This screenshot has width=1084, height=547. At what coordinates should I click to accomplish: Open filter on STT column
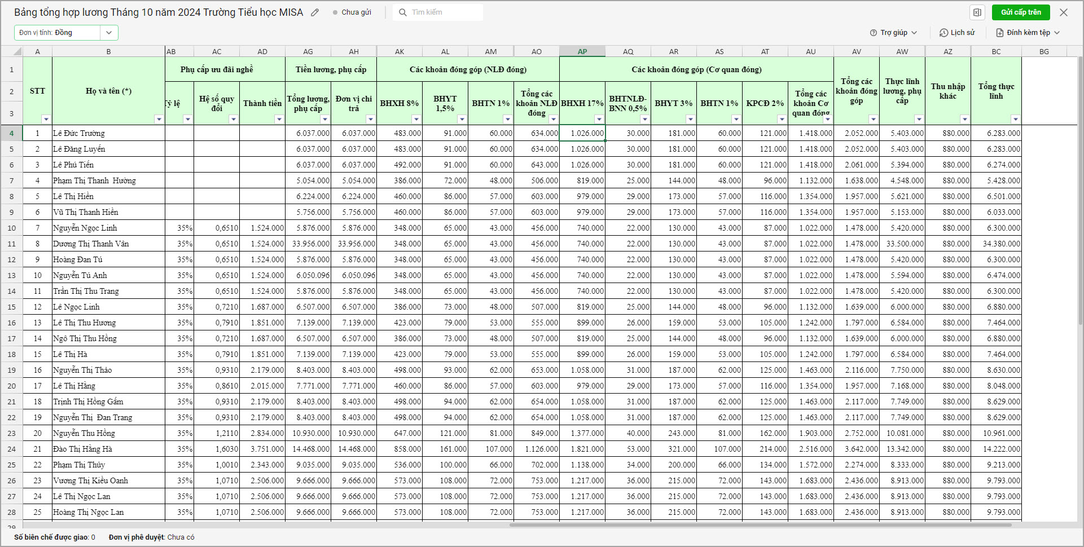pyautogui.click(x=46, y=119)
